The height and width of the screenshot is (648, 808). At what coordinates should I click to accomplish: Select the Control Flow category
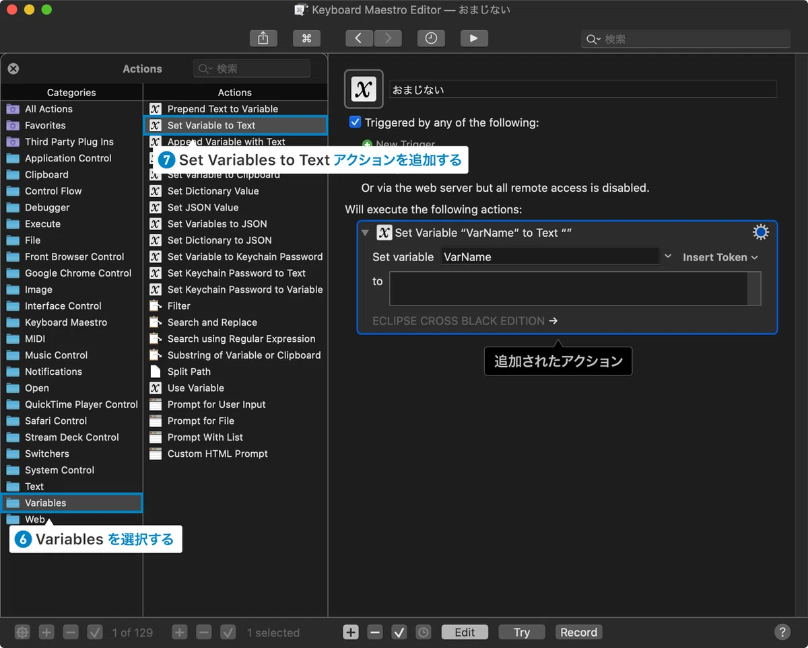click(71, 191)
